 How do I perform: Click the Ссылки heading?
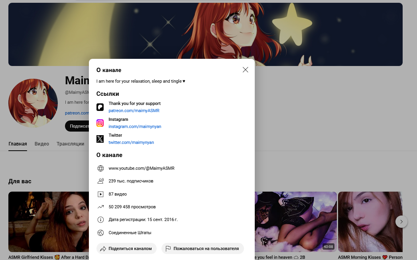coord(108,94)
